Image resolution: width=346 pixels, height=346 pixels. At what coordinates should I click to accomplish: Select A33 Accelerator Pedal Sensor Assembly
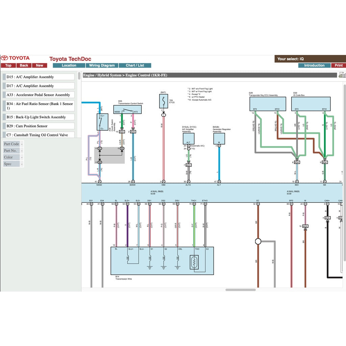(40, 95)
